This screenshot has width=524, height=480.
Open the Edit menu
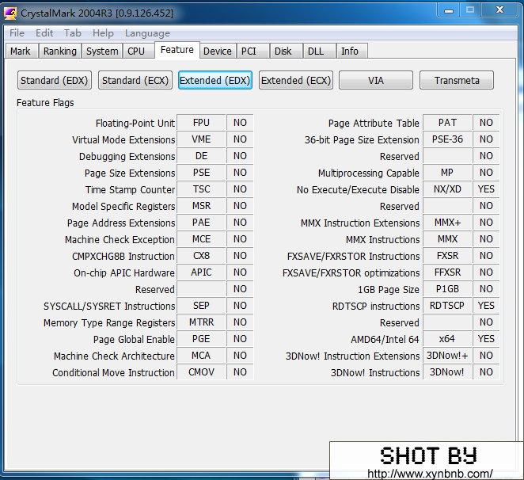(44, 33)
